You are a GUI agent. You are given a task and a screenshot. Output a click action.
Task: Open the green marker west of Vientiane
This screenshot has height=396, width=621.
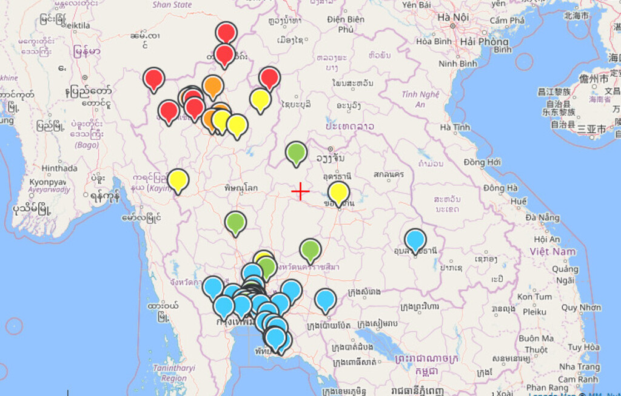coord(296,153)
